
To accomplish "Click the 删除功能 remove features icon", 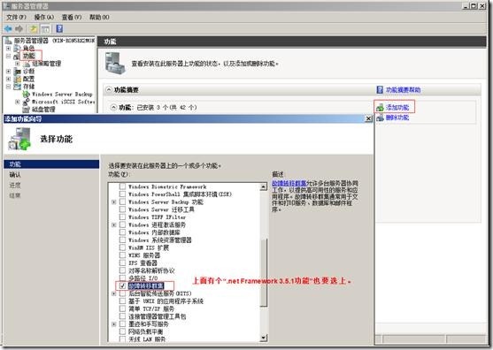I will click(380, 118).
